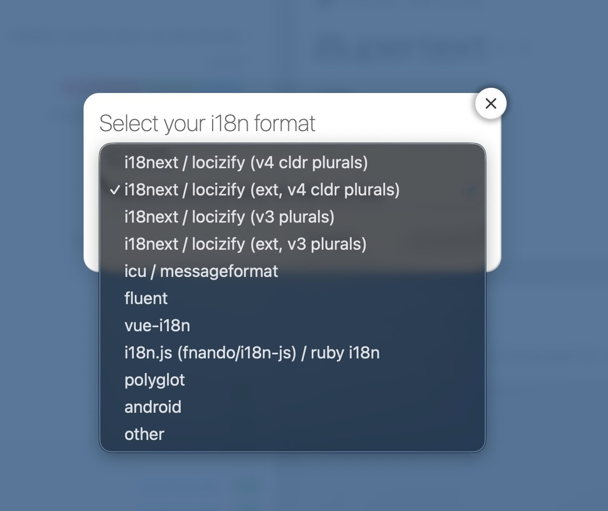
Task: Select the "other" format option
Action: pos(144,434)
